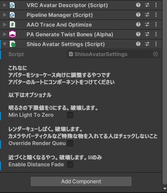
Task: Open presets for Shiso Avatar Settings
Action: click(x=147, y=44)
